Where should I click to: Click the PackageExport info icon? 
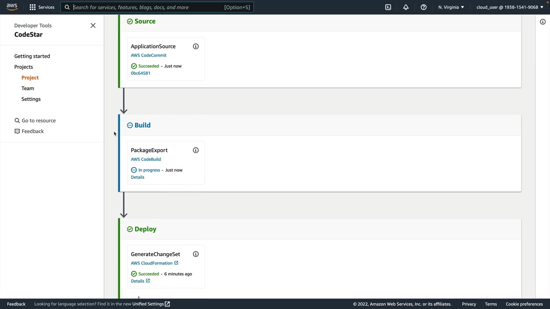coord(196,150)
